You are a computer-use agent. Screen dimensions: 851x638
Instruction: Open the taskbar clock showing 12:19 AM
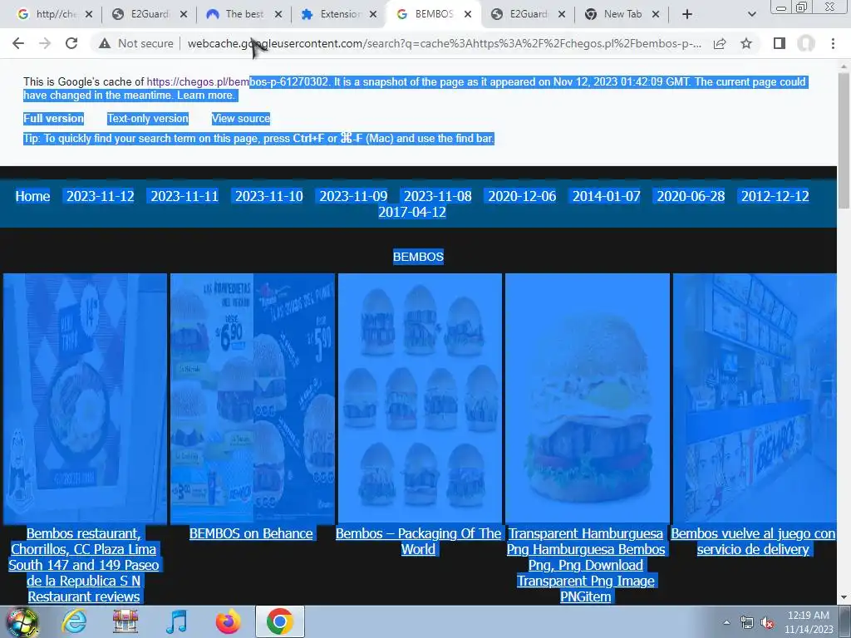(x=808, y=622)
